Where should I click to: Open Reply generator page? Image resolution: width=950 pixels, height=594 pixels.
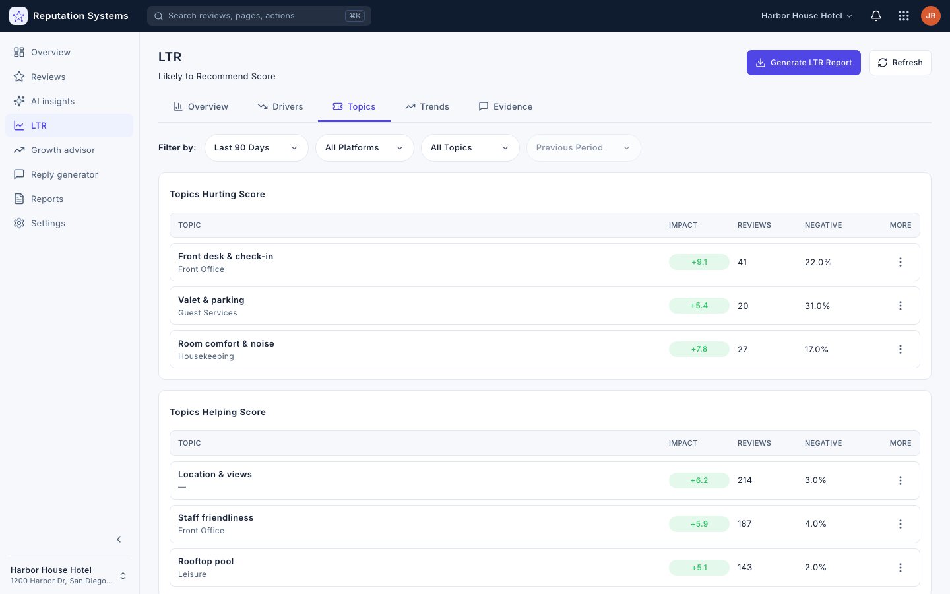click(x=69, y=174)
